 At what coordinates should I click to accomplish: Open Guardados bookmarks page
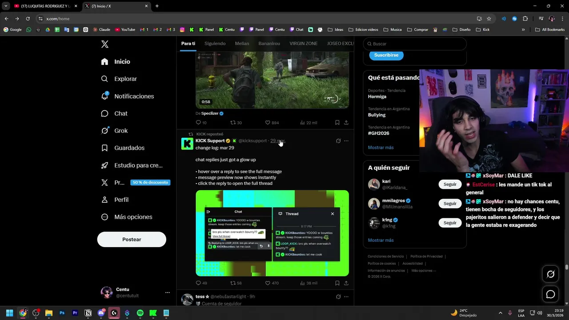tap(123, 148)
